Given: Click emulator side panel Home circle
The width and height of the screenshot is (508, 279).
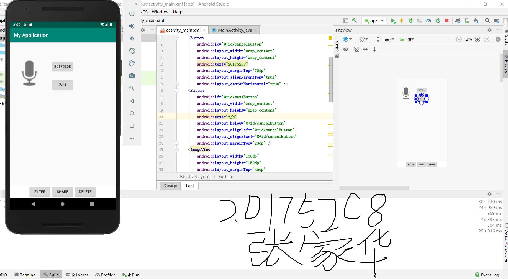Looking at the screenshot, I should tap(132, 113).
